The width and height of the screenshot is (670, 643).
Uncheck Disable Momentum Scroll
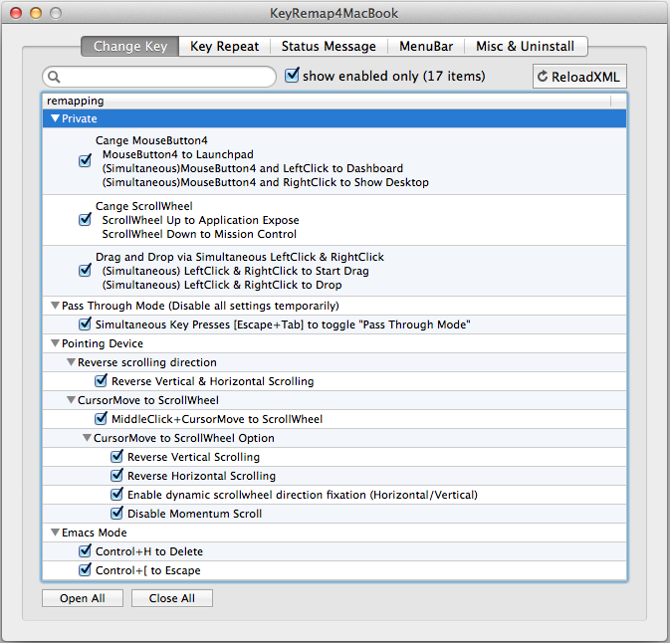pyautogui.click(x=116, y=513)
